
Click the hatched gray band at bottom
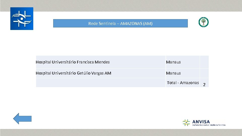tap(121, 132)
